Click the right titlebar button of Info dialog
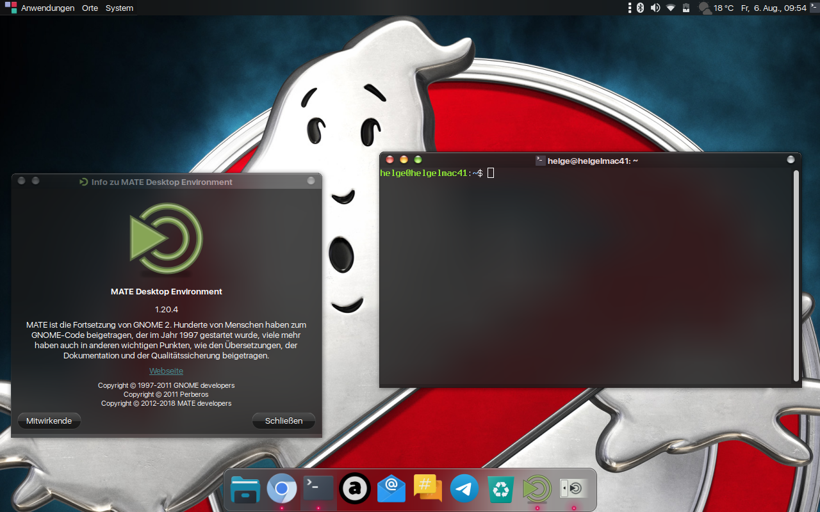 [311, 180]
